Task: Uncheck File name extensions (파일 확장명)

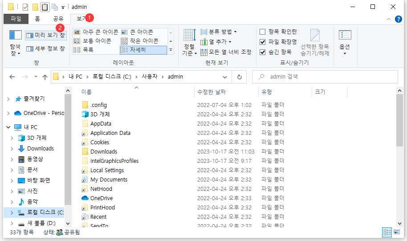Action: (x=263, y=42)
